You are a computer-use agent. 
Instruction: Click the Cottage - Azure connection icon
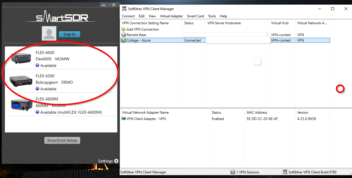coord(124,40)
